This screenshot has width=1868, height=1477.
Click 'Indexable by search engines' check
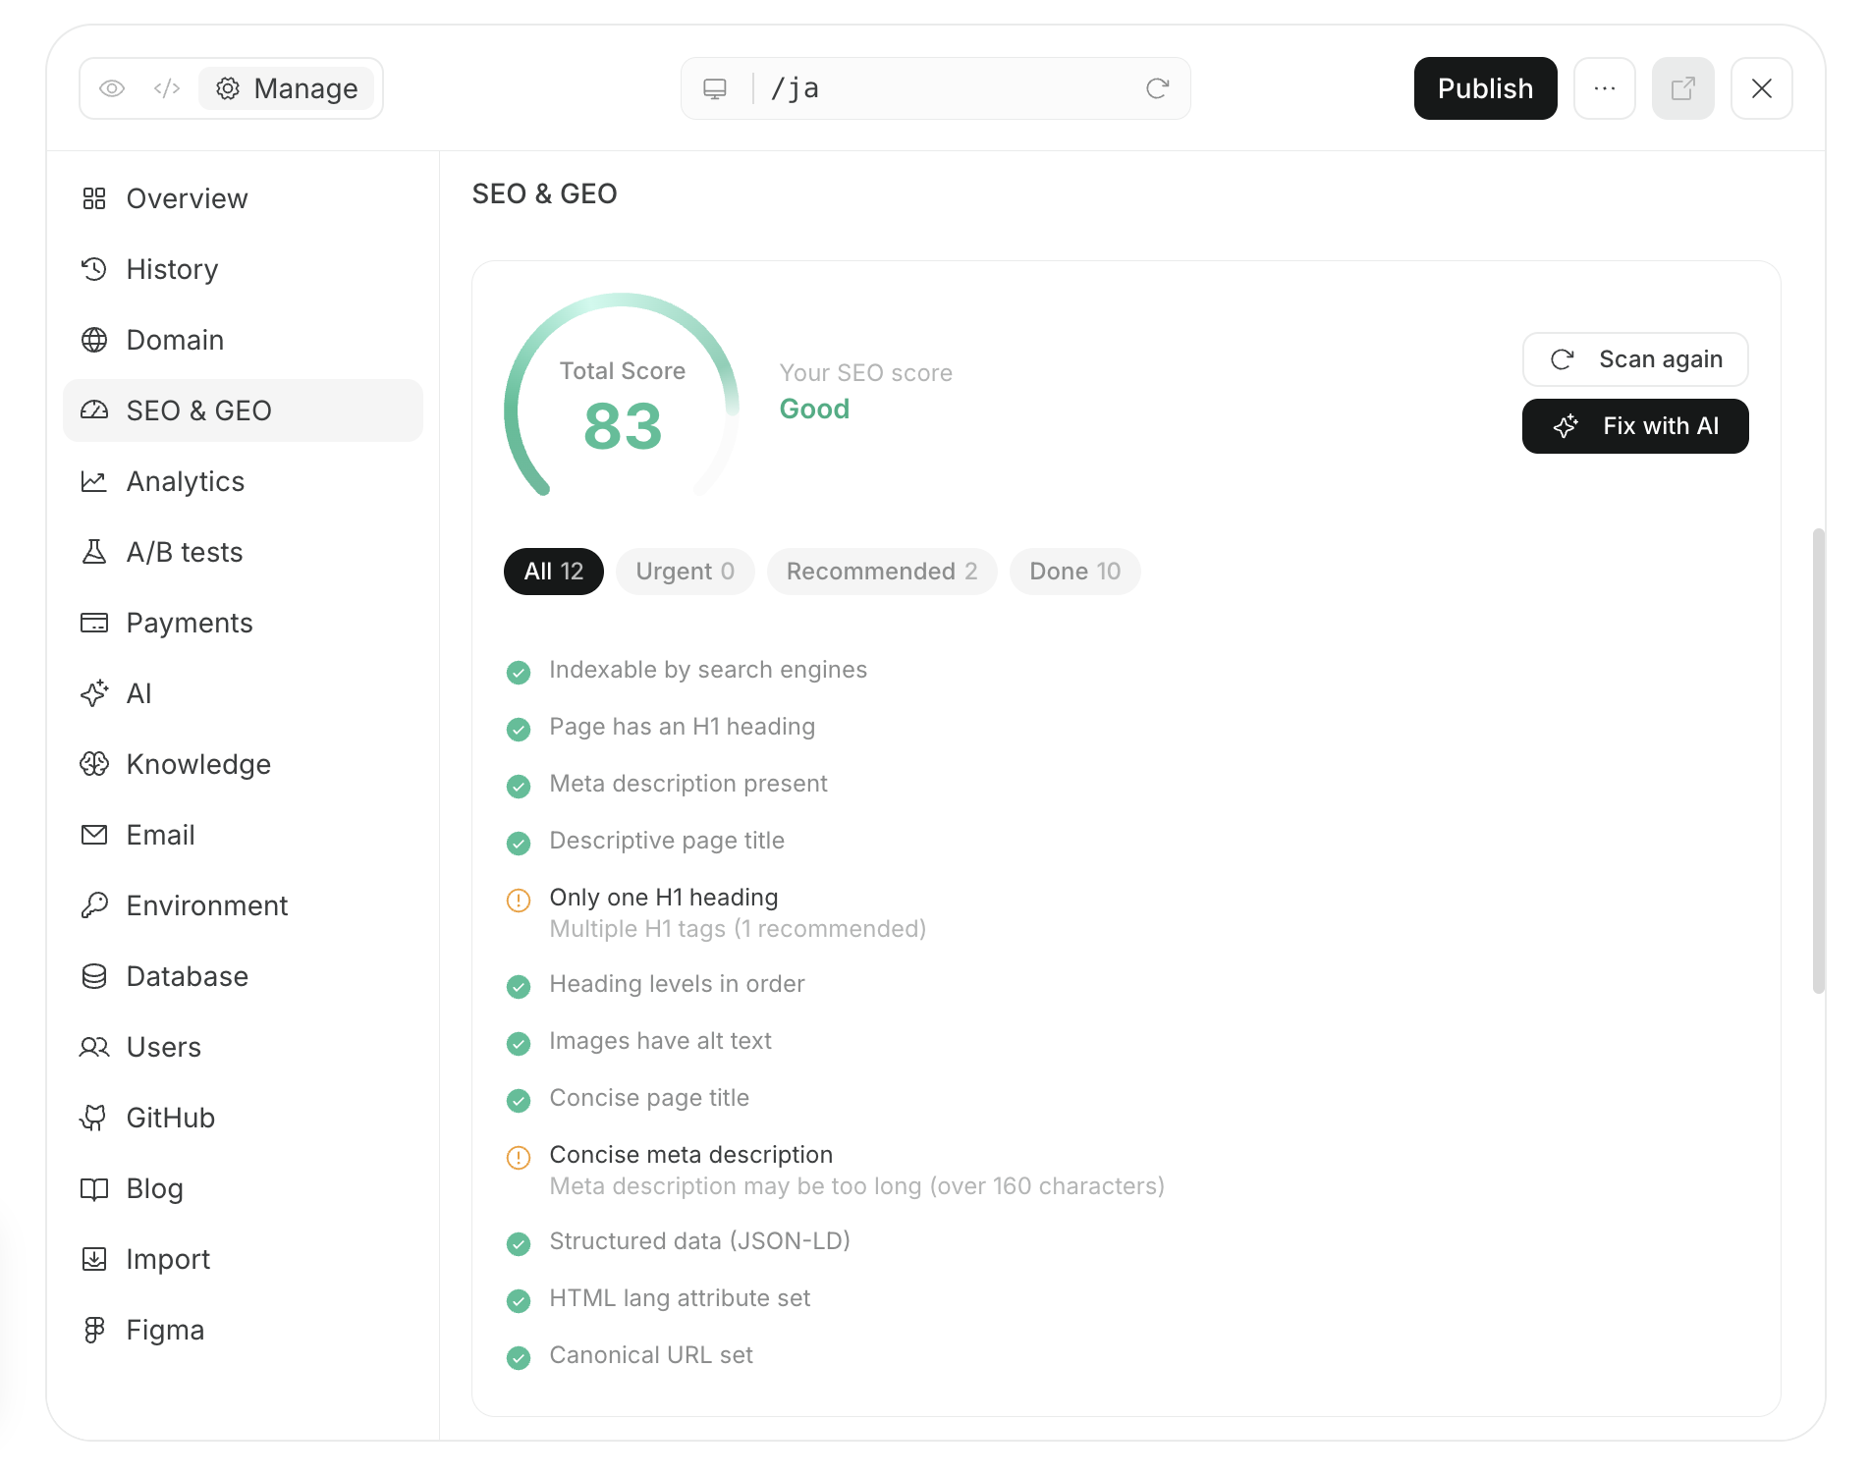(708, 670)
